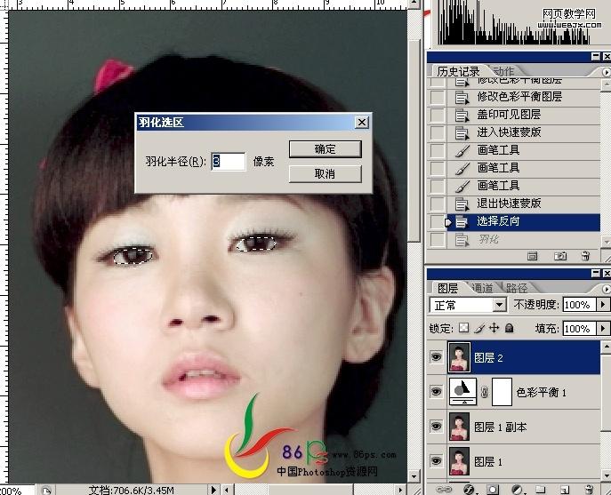Create new fill or adjustment layer

(x=517, y=490)
